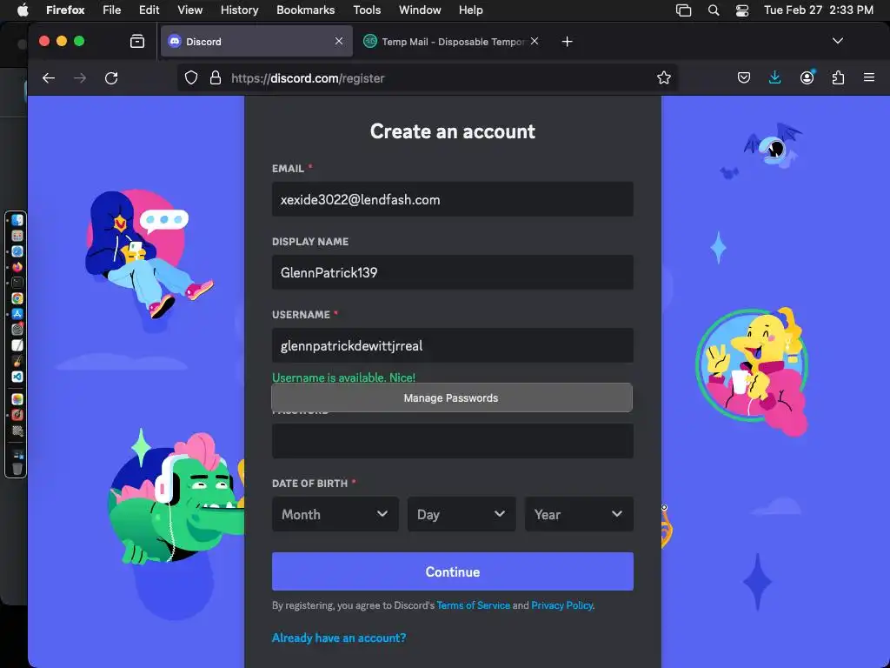The image size is (890, 668).
Task: Open Control Center in menu bar
Action: pos(742,10)
